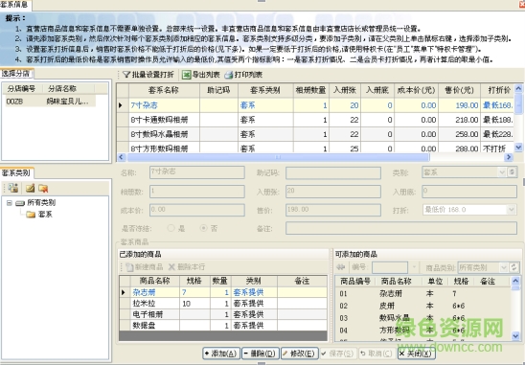Select the 7寸杂志 package row
525x365 pixels.
coord(315,105)
